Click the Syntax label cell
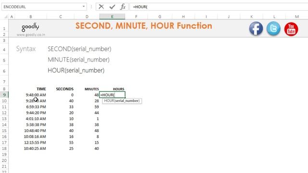Image resolution: width=308 pixels, height=173 pixels. coord(26,49)
